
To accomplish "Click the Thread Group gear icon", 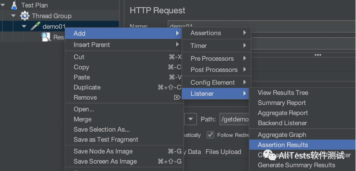I will 25,16.
